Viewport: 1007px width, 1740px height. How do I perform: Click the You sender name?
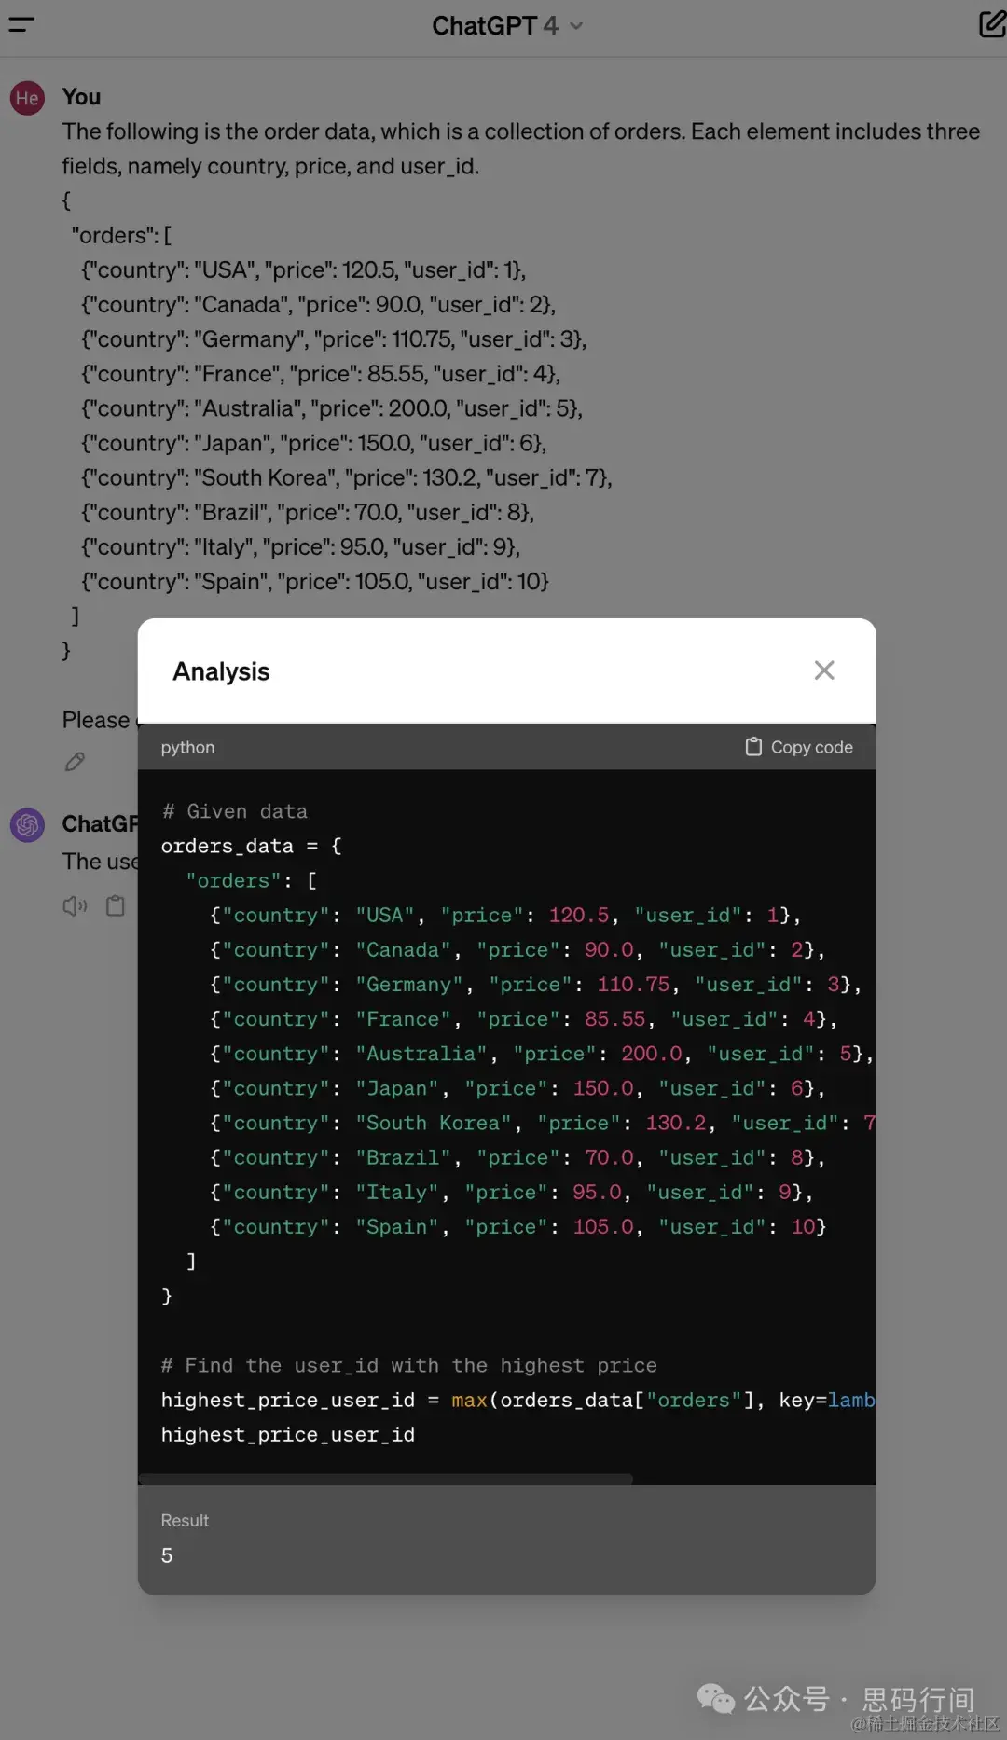click(81, 97)
